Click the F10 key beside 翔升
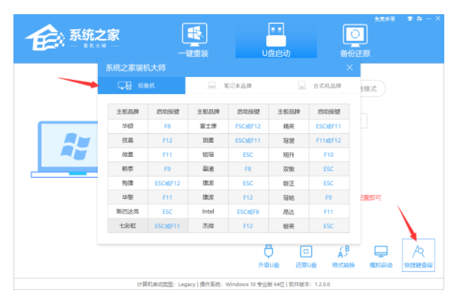 (328, 155)
